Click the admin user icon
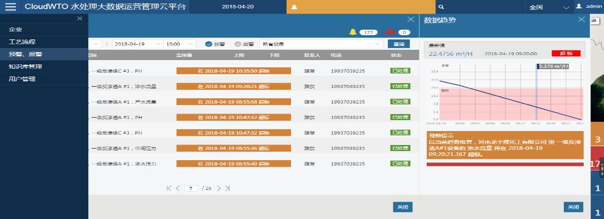604x219 pixels. point(578,7)
